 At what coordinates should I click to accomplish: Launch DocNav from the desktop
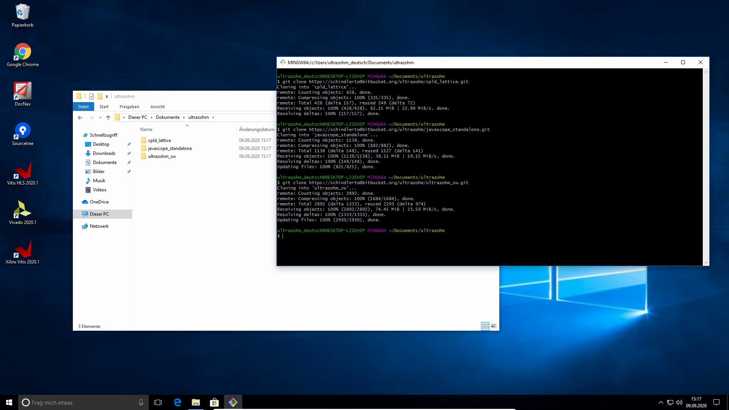click(x=22, y=92)
